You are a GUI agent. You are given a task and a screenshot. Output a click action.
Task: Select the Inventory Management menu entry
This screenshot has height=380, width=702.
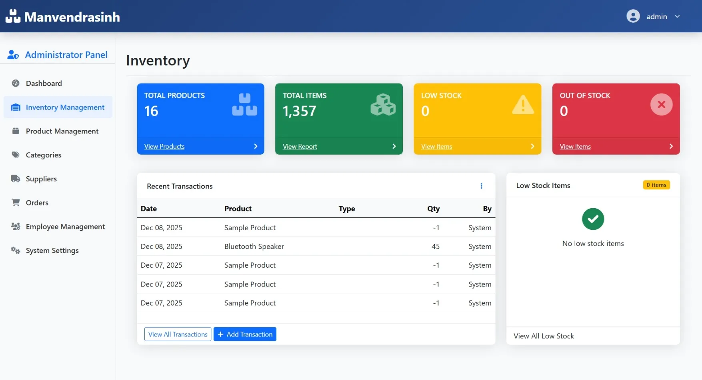click(65, 107)
